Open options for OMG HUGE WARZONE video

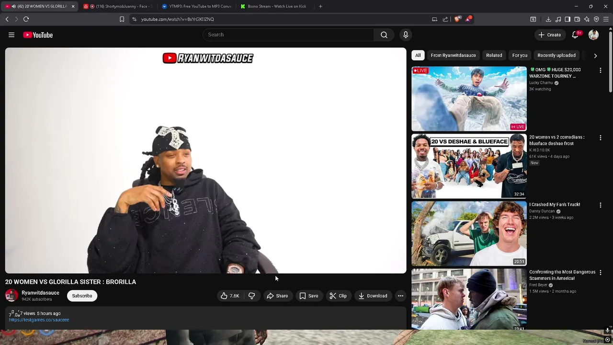[600, 70]
